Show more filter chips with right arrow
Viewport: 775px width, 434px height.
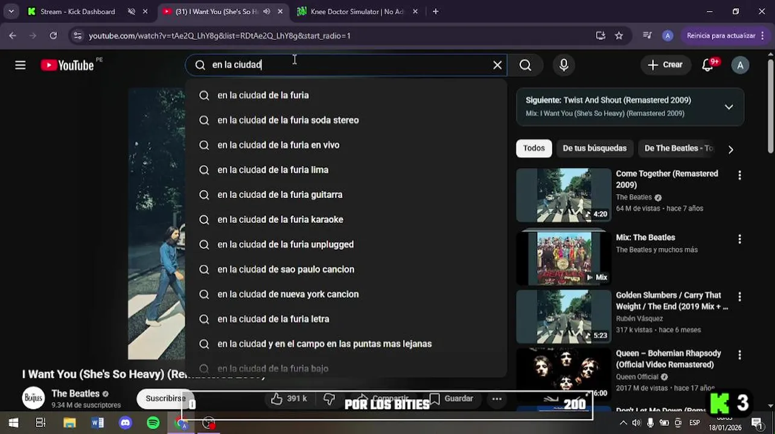click(730, 149)
